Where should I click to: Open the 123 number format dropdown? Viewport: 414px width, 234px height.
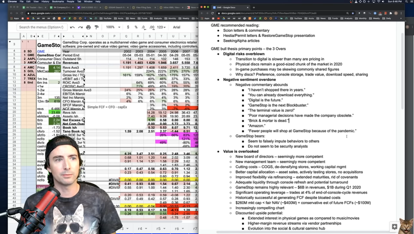161,27
